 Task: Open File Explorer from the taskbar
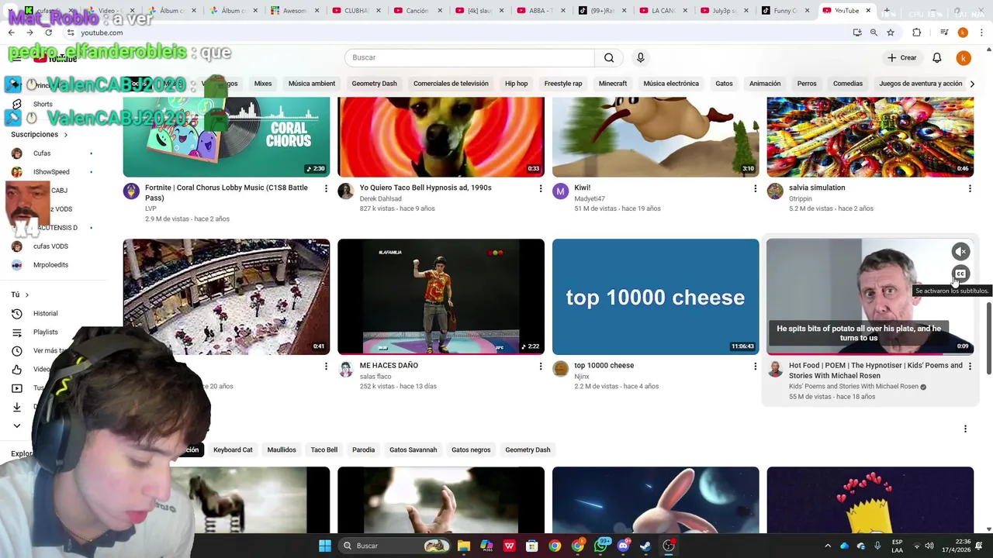pos(464,546)
